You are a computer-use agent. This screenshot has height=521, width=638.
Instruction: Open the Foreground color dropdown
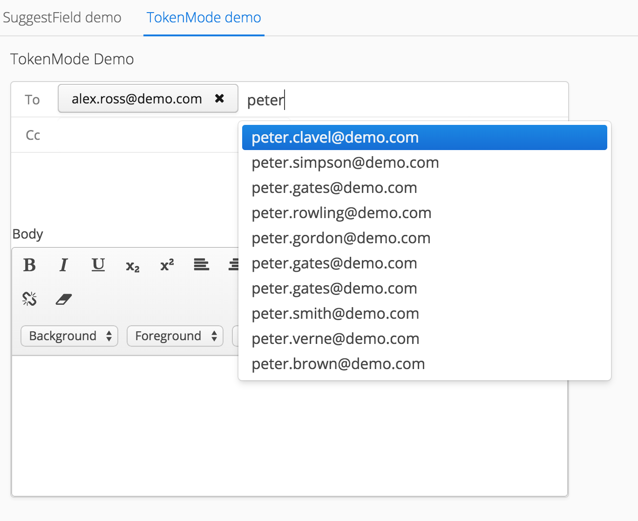(175, 336)
